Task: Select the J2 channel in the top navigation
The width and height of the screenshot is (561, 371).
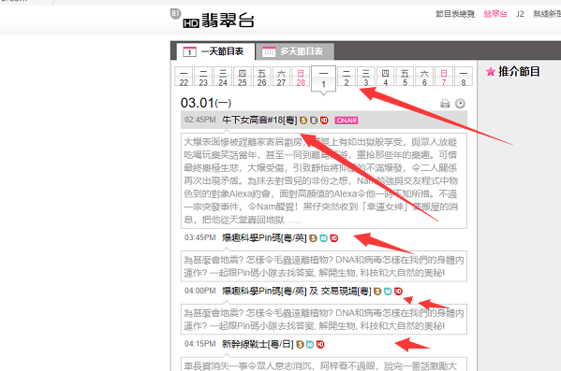Action: click(520, 14)
